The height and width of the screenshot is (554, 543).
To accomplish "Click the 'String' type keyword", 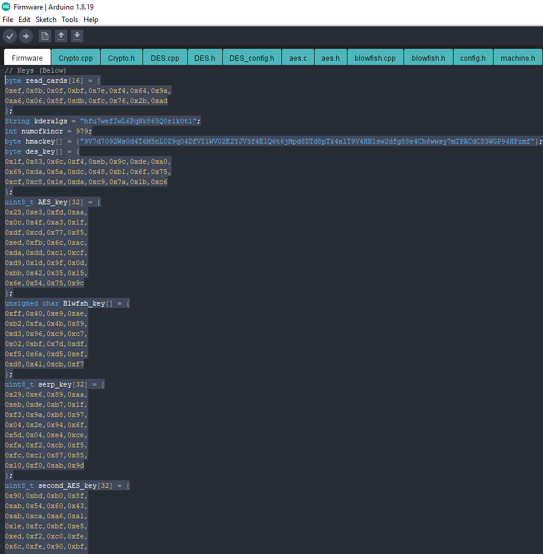I will click(x=17, y=121).
